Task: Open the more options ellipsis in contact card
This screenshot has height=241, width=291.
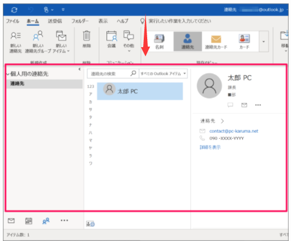Action: point(258,105)
